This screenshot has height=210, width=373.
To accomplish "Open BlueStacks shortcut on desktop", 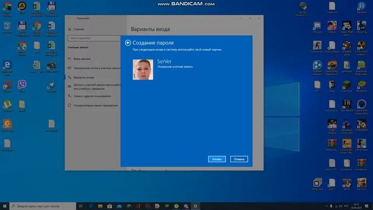I will pos(361,86).
